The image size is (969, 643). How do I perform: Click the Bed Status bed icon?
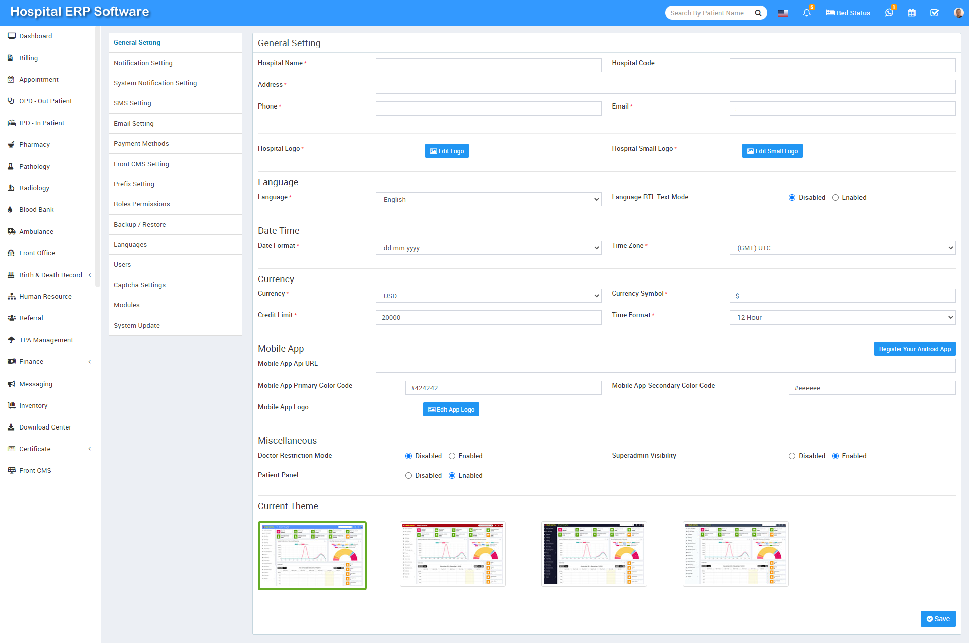[830, 13]
